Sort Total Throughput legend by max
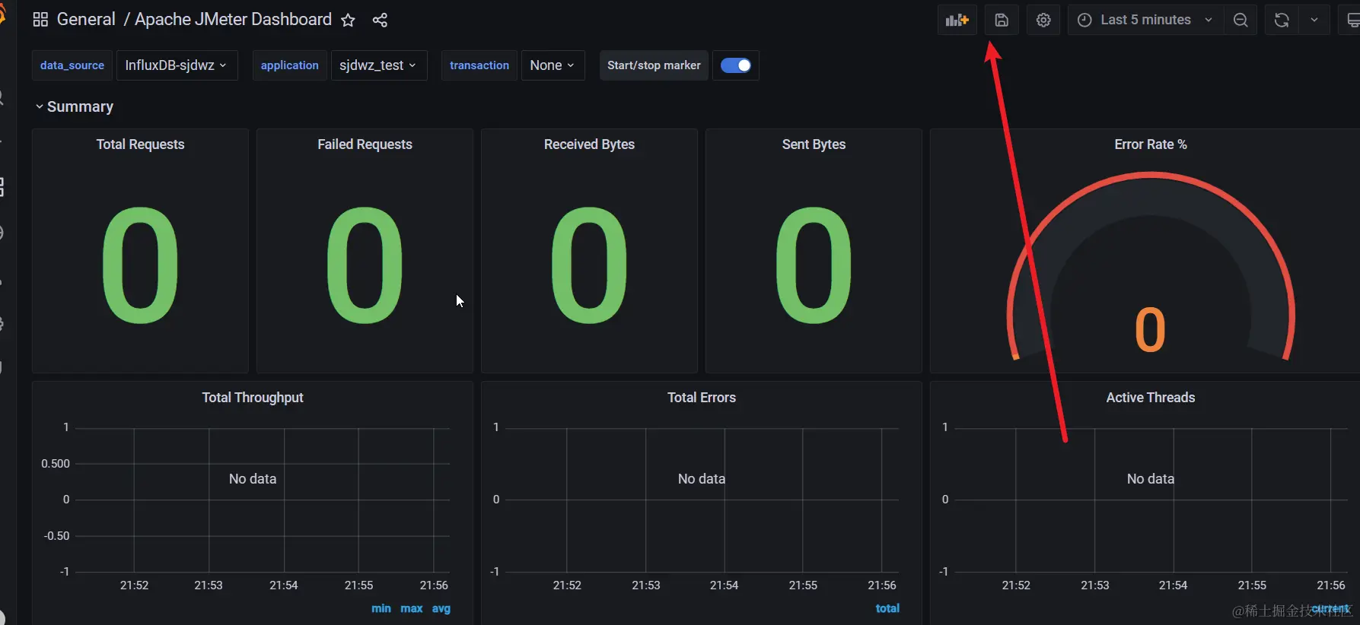Viewport: 1360px width, 625px height. [x=412, y=608]
